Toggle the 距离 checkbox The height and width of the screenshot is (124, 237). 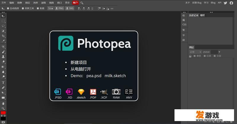[x=38, y=9]
